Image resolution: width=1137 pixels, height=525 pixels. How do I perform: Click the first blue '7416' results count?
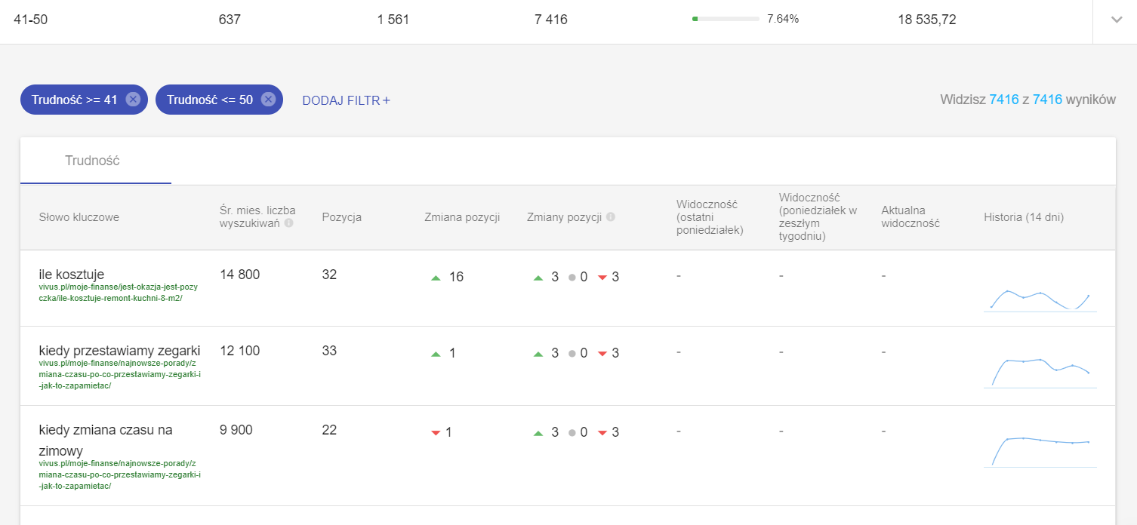point(1004,100)
